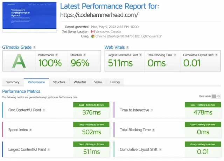Click the Chrome browser icon
The height and width of the screenshot is (161, 224).
pyautogui.click(x=93, y=36)
